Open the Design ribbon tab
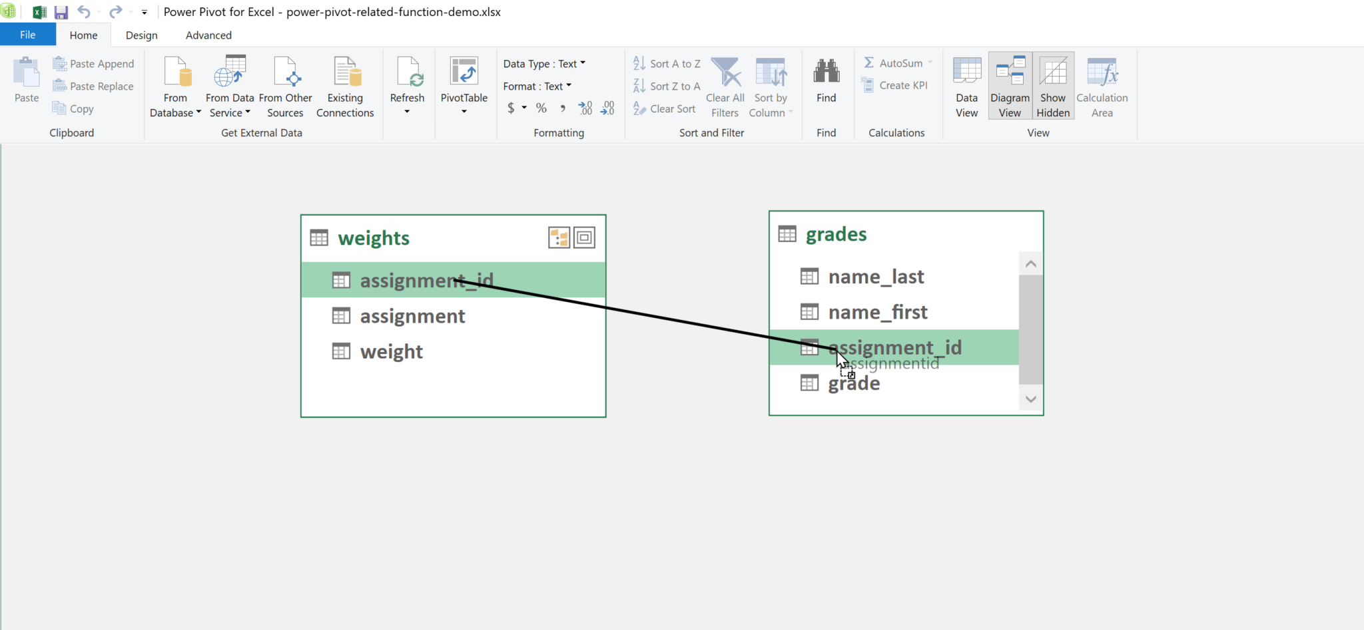 (141, 35)
